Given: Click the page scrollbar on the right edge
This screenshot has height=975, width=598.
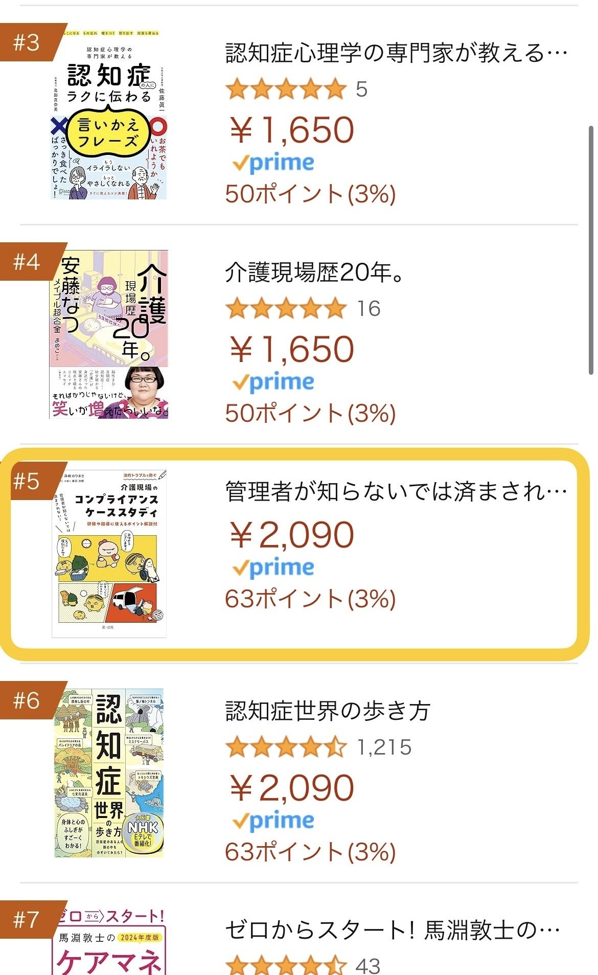Looking at the screenshot, I should coord(591,251).
